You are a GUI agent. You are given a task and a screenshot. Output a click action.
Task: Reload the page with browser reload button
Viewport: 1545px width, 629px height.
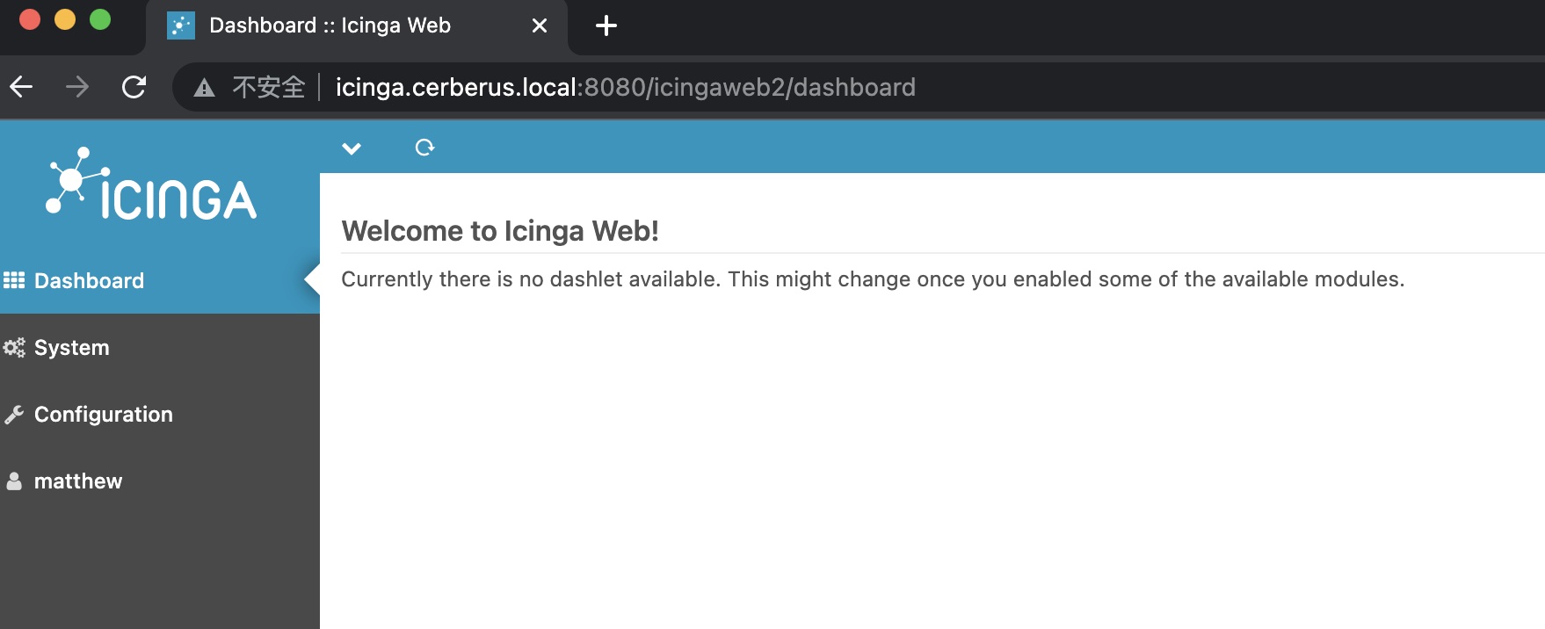tap(134, 86)
